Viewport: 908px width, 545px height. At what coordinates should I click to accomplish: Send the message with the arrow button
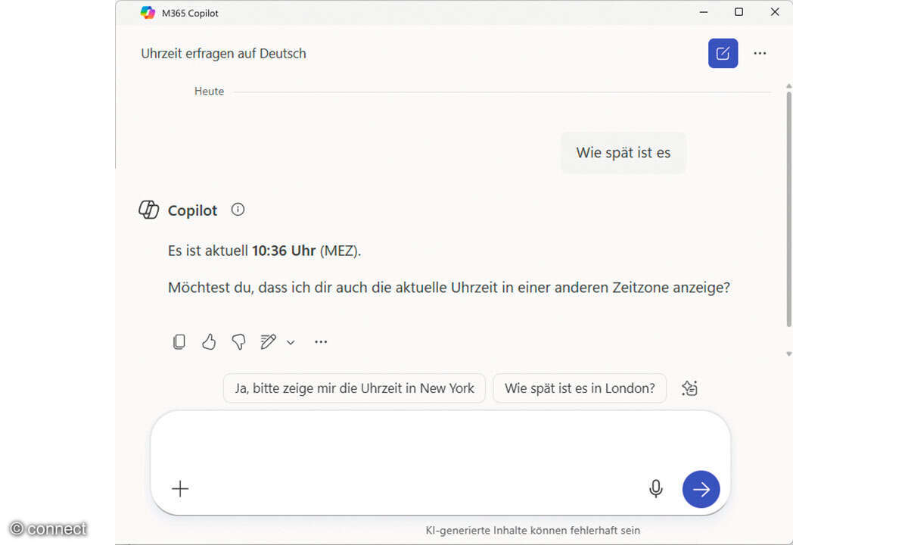pos(700,489)
